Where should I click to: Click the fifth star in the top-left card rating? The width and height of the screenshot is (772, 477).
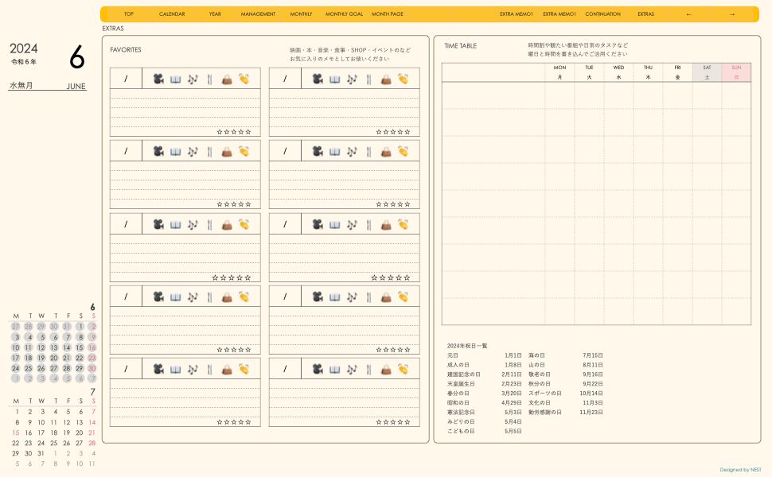(x=248, y=132)
